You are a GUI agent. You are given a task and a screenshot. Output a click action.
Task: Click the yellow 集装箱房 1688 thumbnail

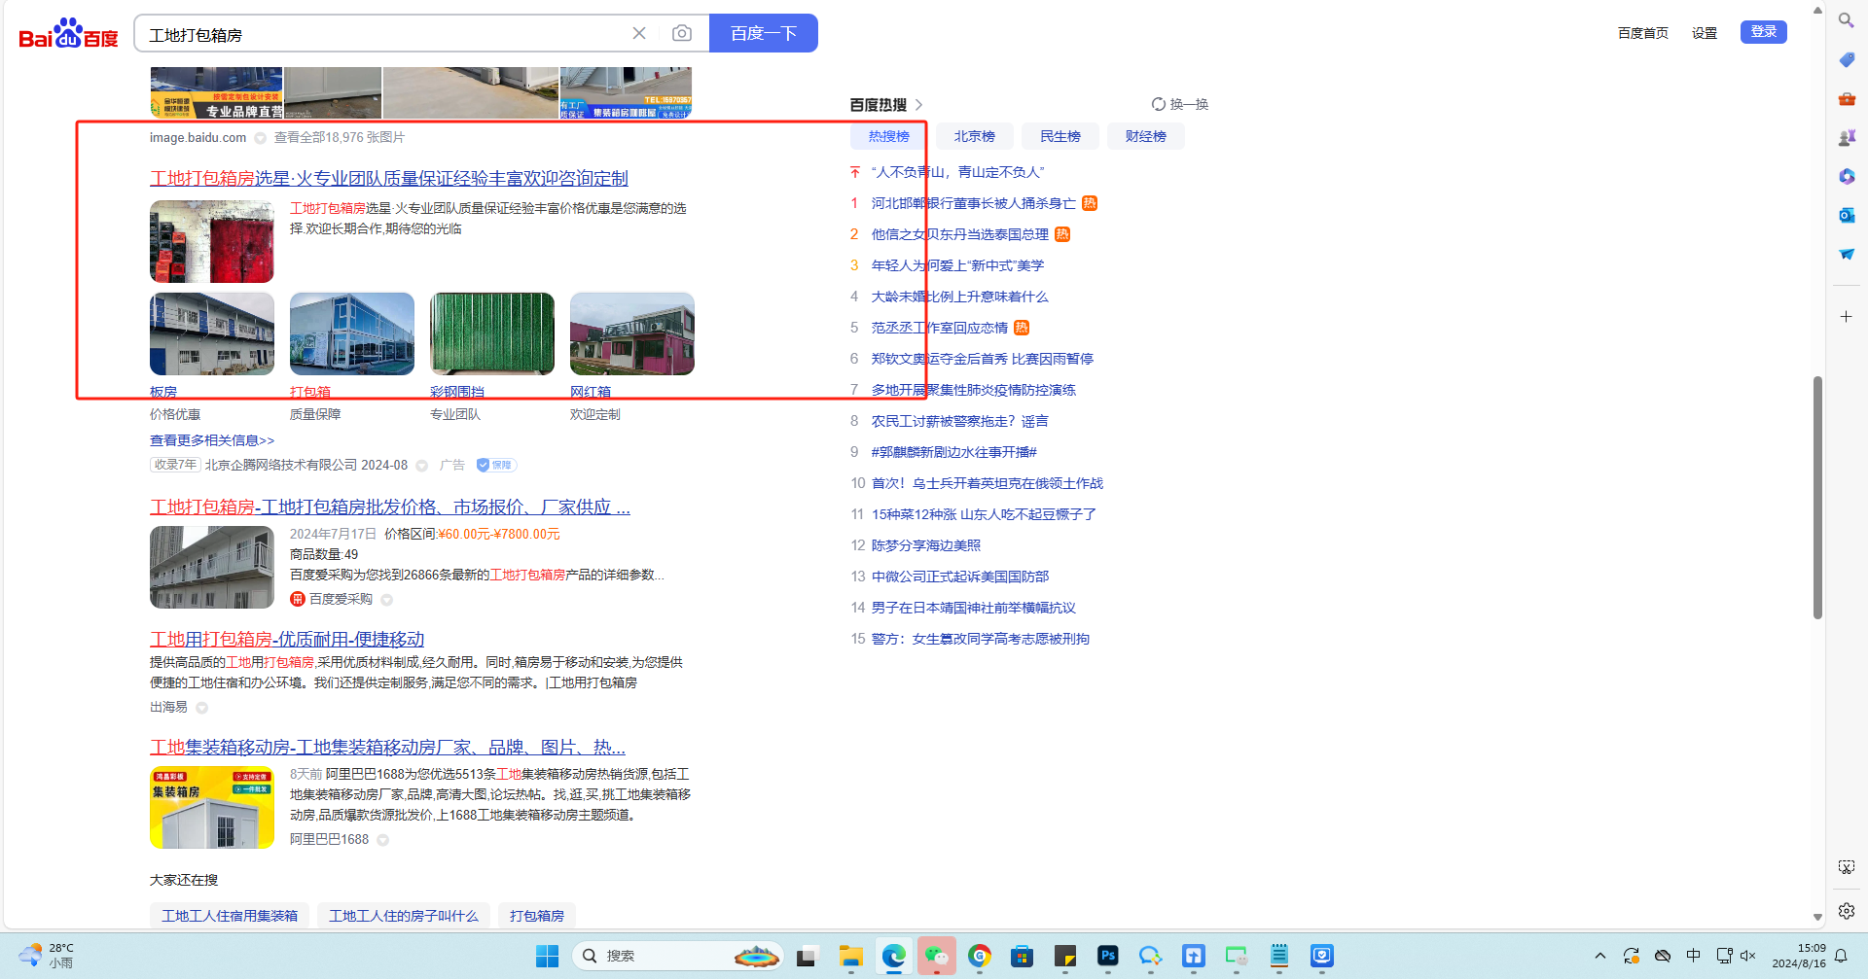tap(212, 808)
